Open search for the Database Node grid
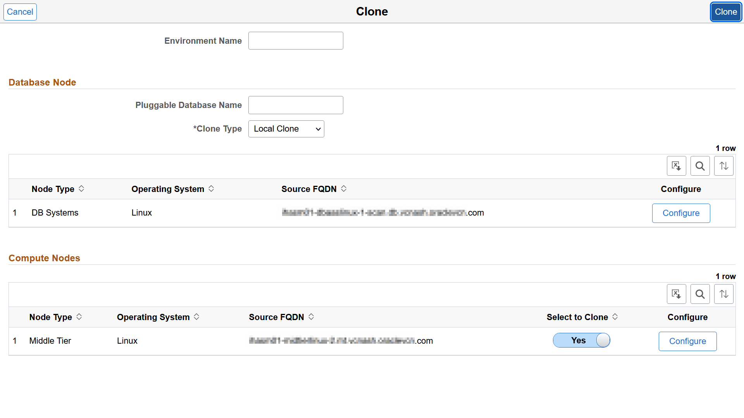 [700, 166]
